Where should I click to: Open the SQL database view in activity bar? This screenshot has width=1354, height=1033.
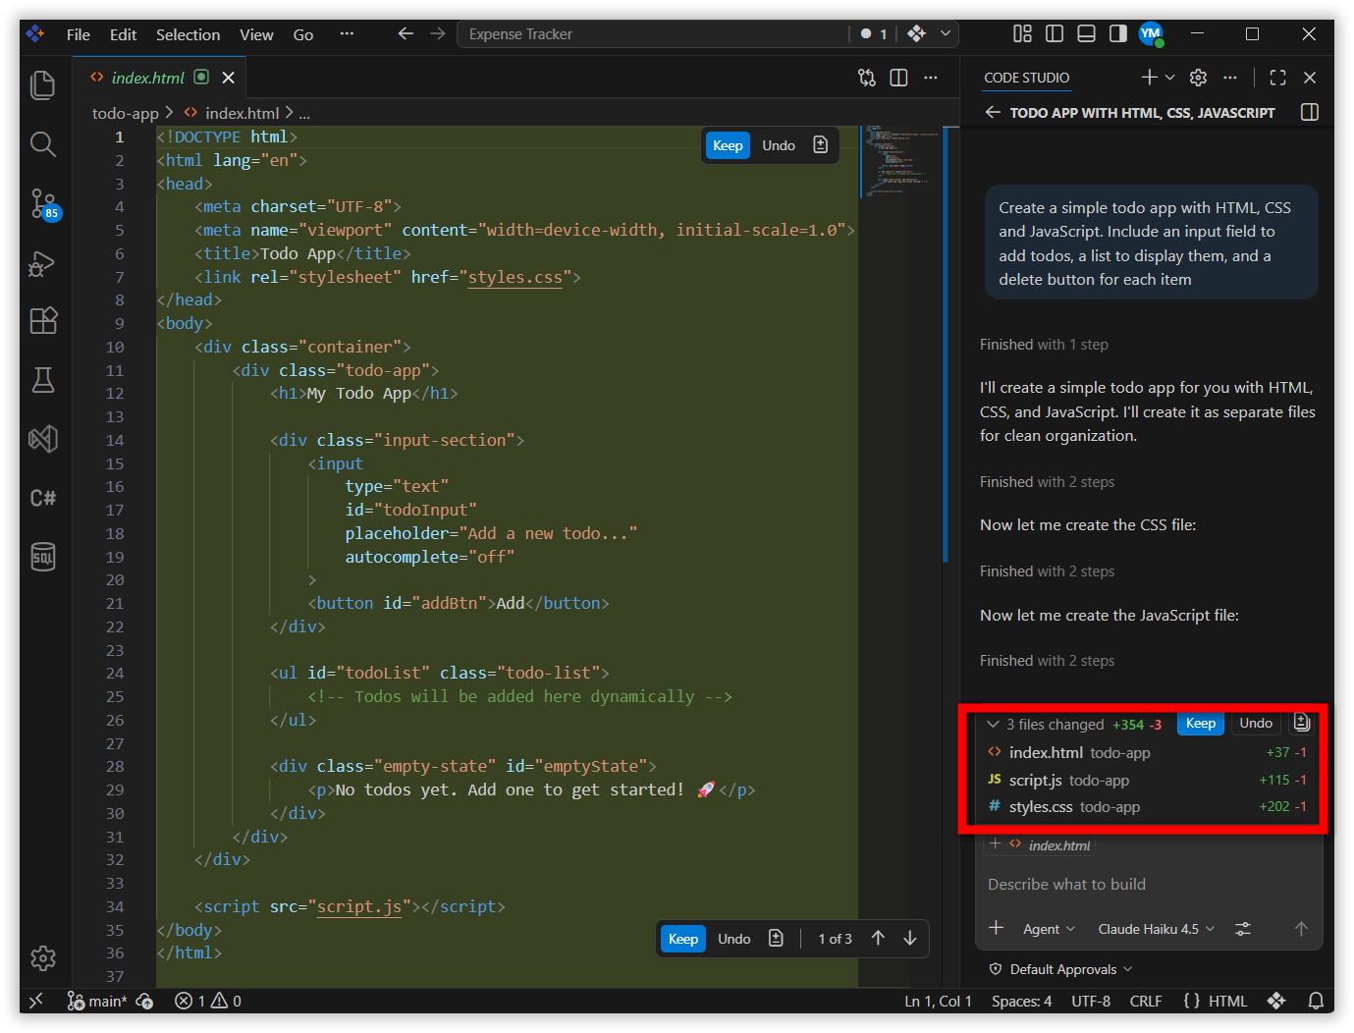(43, 557)
